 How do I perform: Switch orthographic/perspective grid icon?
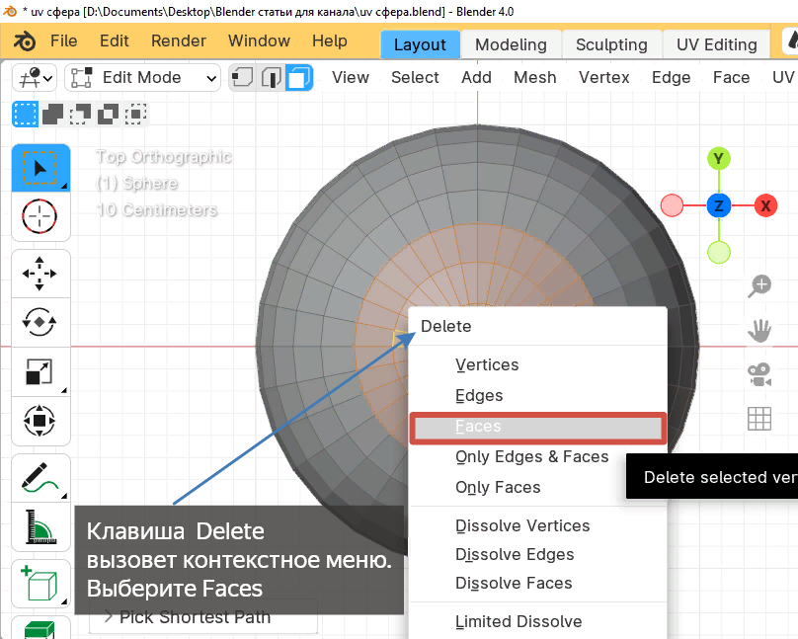[759, 419]
